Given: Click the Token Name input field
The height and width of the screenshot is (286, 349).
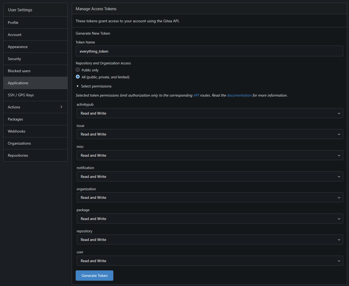Looking at the screenshot, I should click(x=209, y=51).
